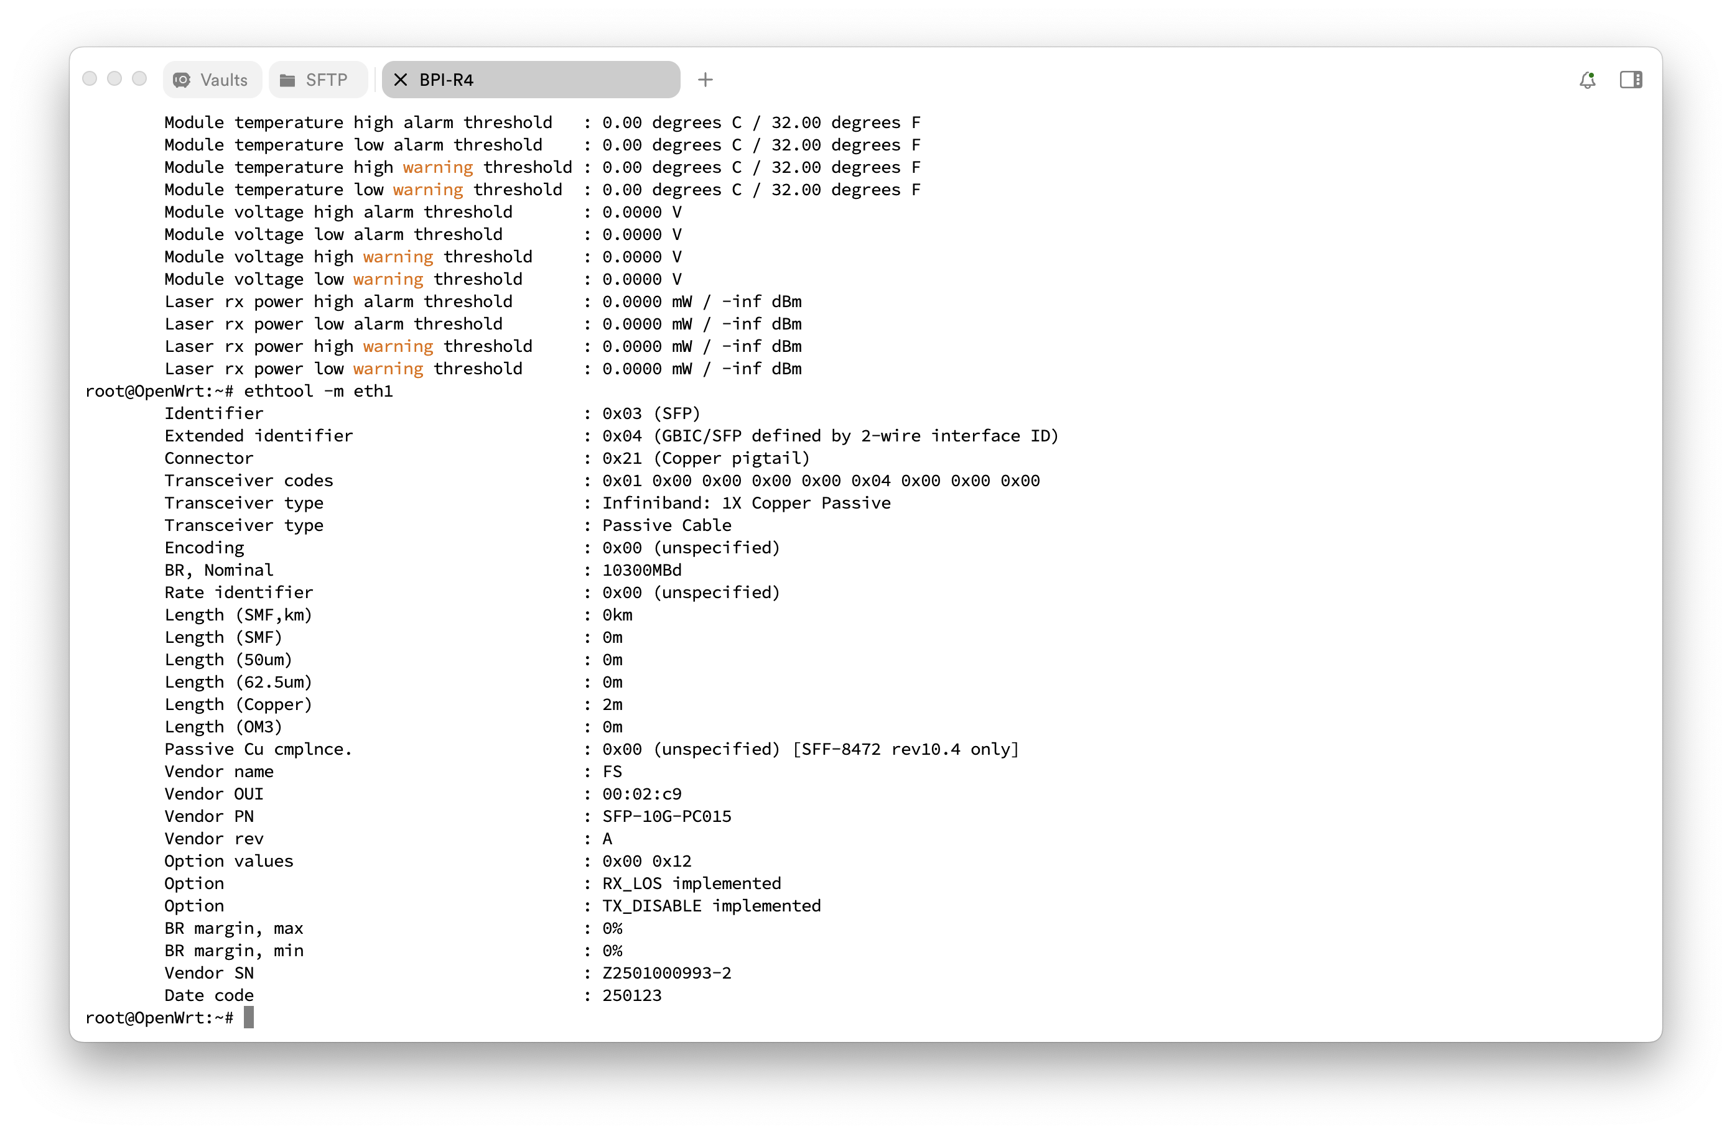Click the orange 'warning' in voltage high line
1732x1134 pixels.
click(398, 257)
